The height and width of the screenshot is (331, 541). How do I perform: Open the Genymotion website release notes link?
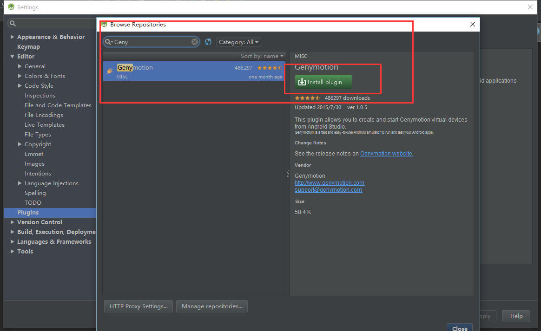[x=386, y=154]
